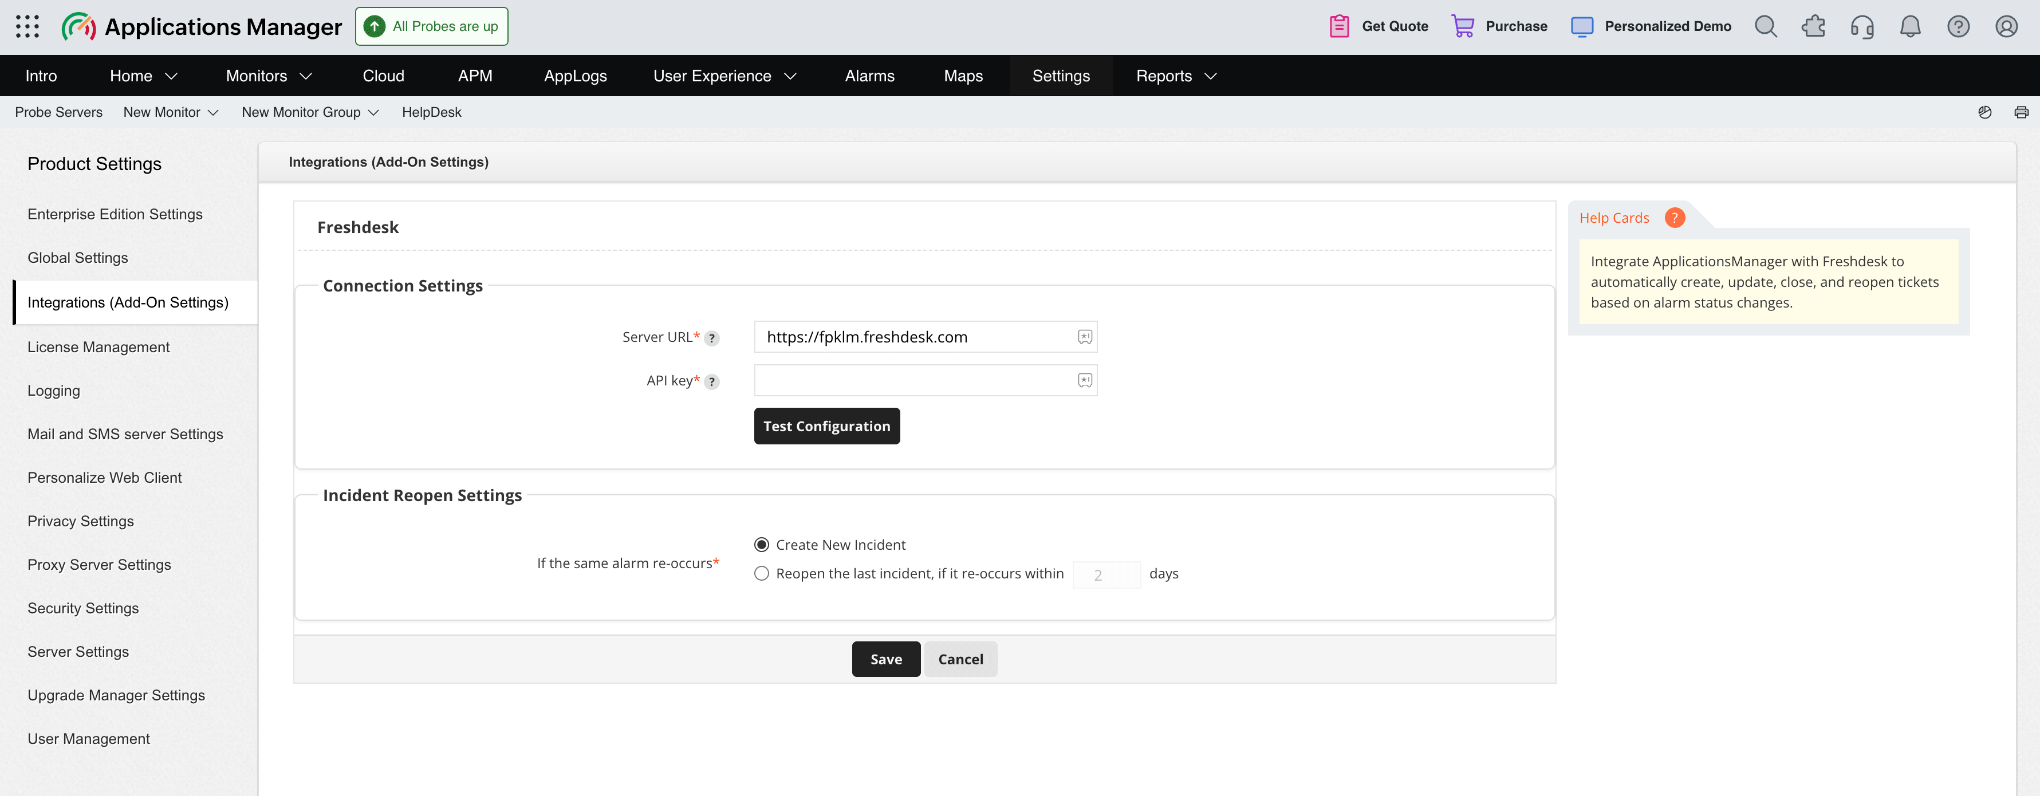Click the API key help tooltip icon
This screenshot has width=2040, height=796.
712,382
